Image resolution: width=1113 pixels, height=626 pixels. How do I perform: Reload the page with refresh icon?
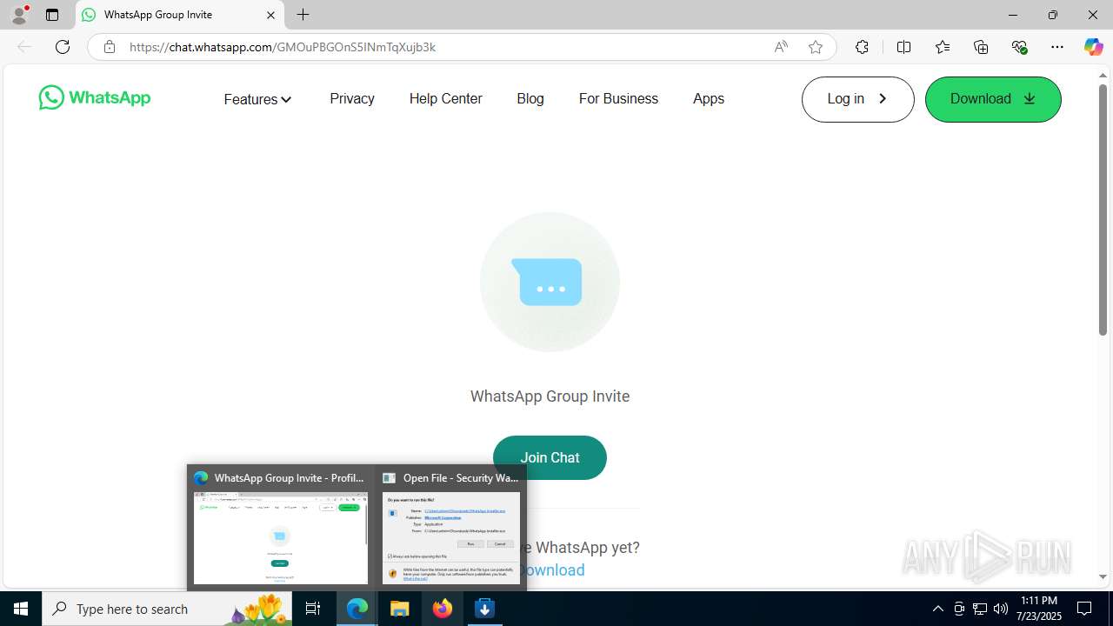coord(63,47)
